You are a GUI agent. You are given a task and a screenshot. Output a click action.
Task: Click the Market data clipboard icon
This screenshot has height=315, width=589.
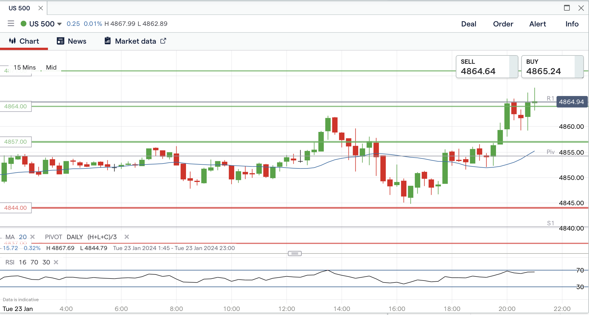point(108,41)
